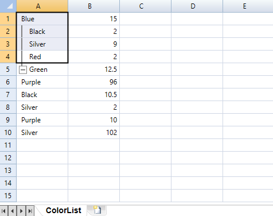Screen dimensions: 273x216
Task: Select row 5 header
Action: (x=8, y=70)
